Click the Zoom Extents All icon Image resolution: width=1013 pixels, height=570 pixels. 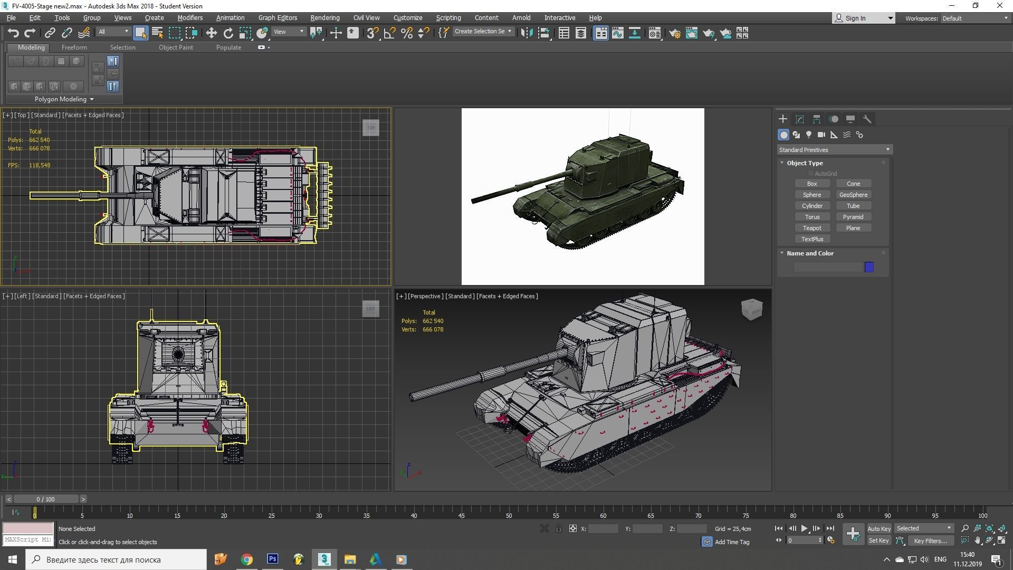pos(1002,528)
